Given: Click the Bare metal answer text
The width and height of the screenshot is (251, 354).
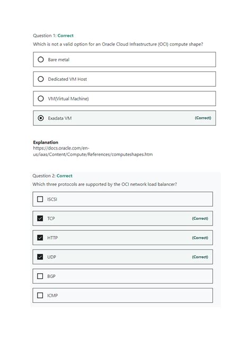Looking at the screenshot, I should 59,60.
